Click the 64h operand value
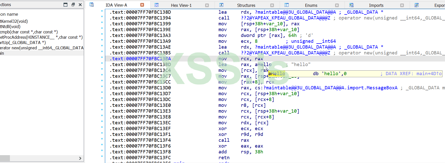This screenshot has width=445, height=163. click(292, 35)
